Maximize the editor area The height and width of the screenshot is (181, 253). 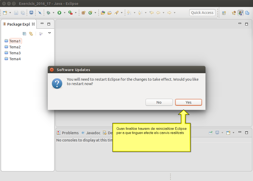pos(247,24)
